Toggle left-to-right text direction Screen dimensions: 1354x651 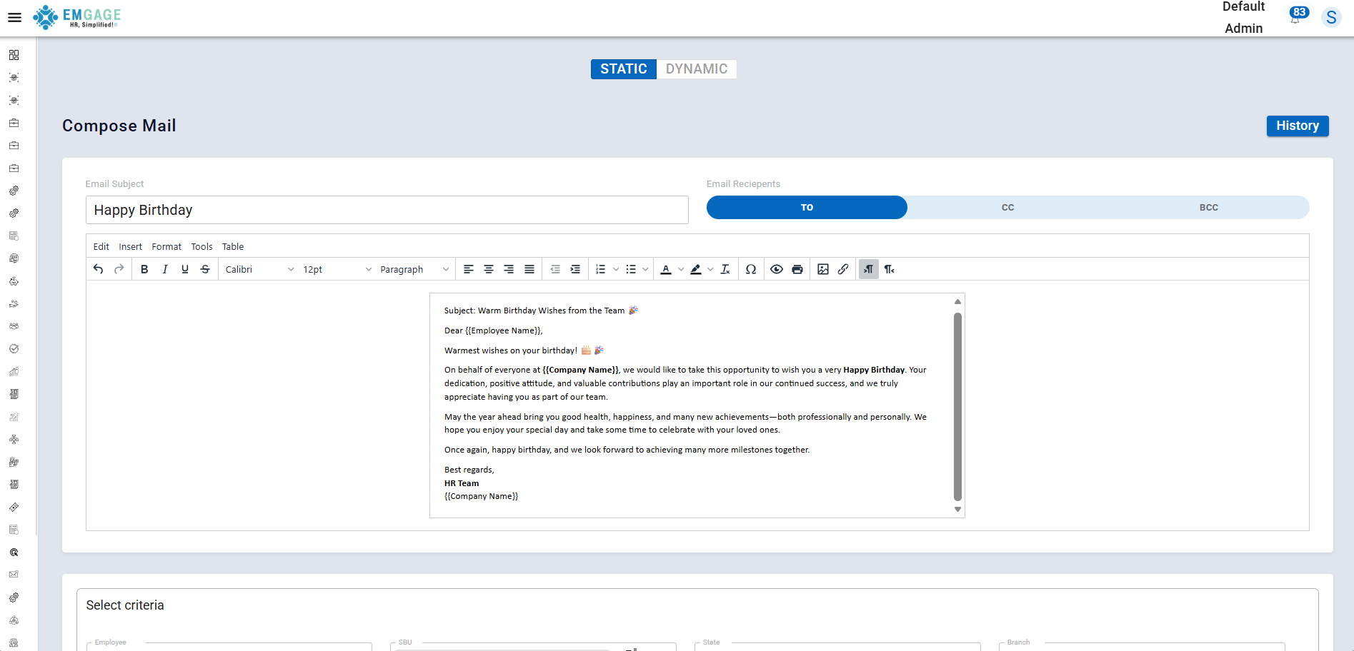coord(868,269)
